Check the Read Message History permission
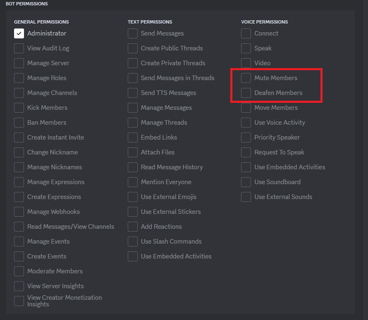 (x=133, y=167)
